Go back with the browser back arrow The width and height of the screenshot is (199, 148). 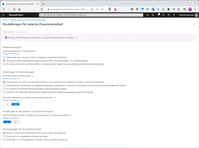click(x=4, y=9)
